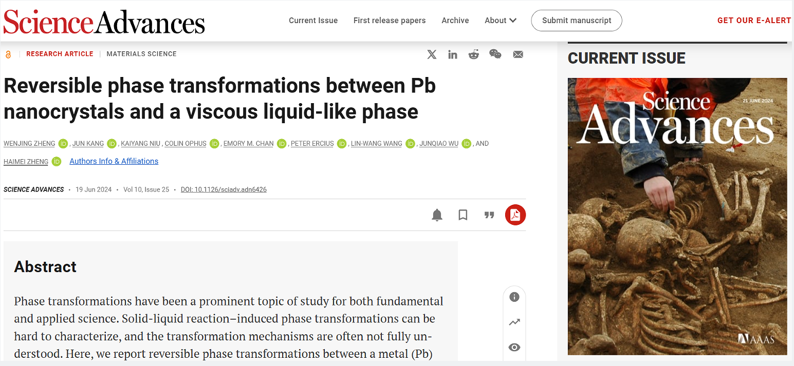
Task: Open the article DOI link
Action: (x=224, y=189)
